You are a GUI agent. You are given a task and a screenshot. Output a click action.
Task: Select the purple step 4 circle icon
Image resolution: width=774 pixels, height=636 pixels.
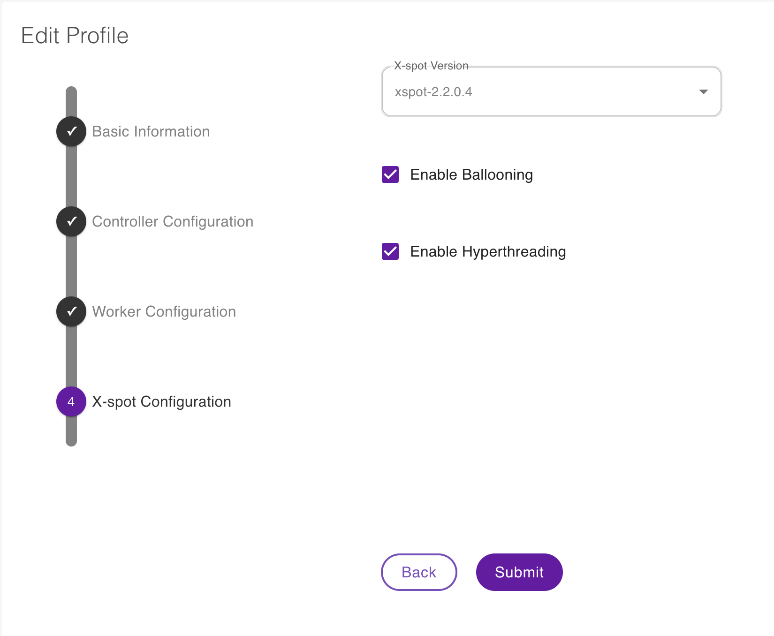[71, 401]
